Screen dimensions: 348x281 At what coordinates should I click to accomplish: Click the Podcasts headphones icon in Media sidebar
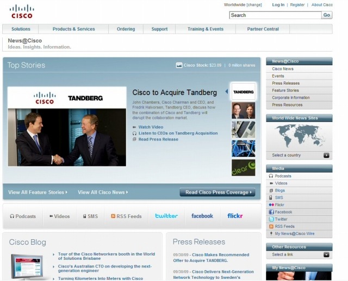point(271,176)
